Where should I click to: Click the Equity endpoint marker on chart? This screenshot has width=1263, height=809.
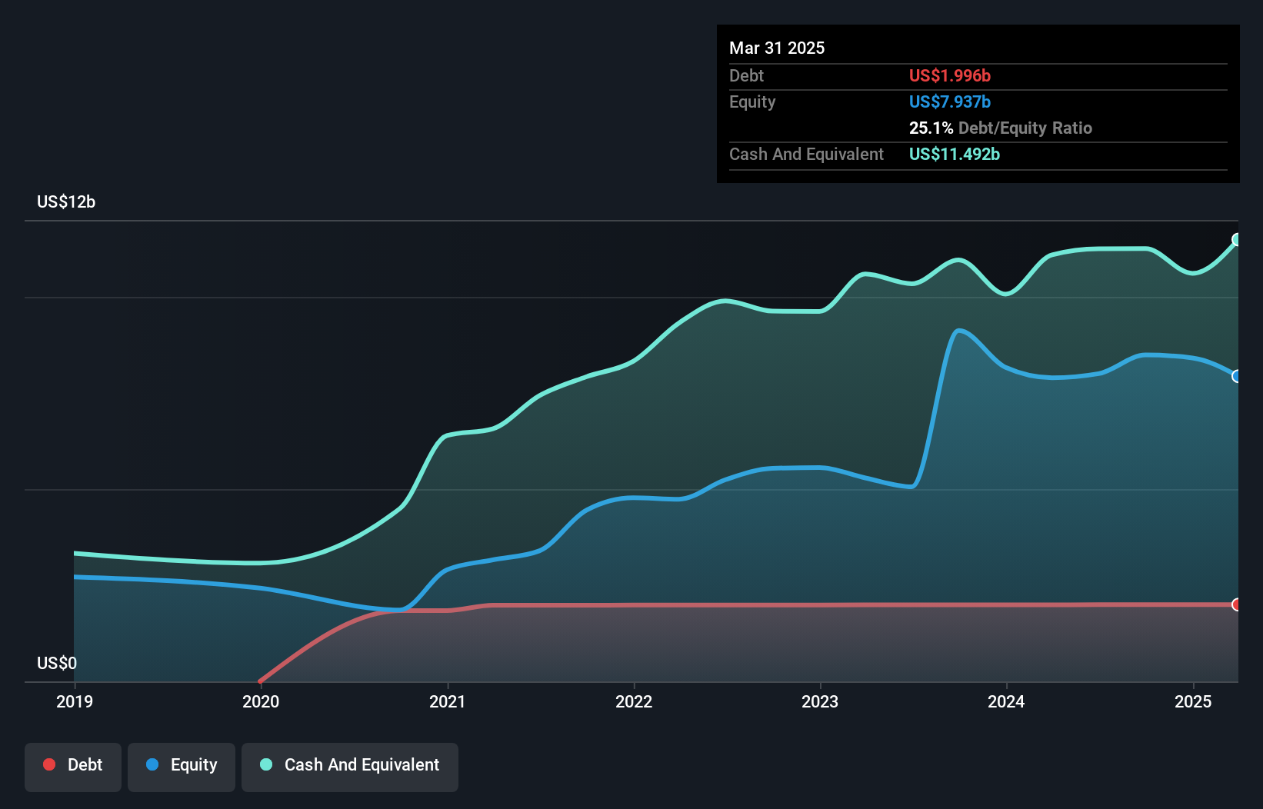coord(1236,376)
